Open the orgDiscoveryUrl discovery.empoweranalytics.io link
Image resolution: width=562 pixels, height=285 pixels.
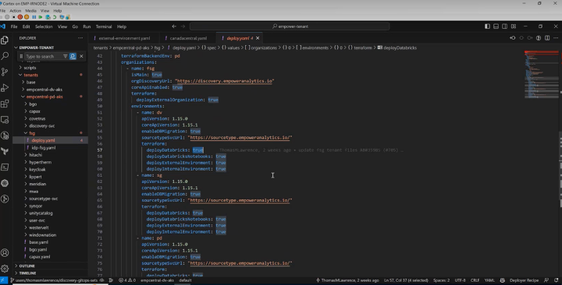click(226, 81)
